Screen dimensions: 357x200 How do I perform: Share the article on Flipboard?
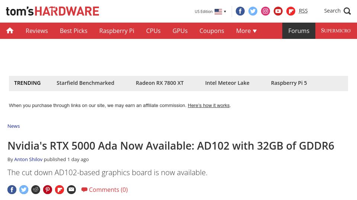pyautogui.click(x=59, y=190)
